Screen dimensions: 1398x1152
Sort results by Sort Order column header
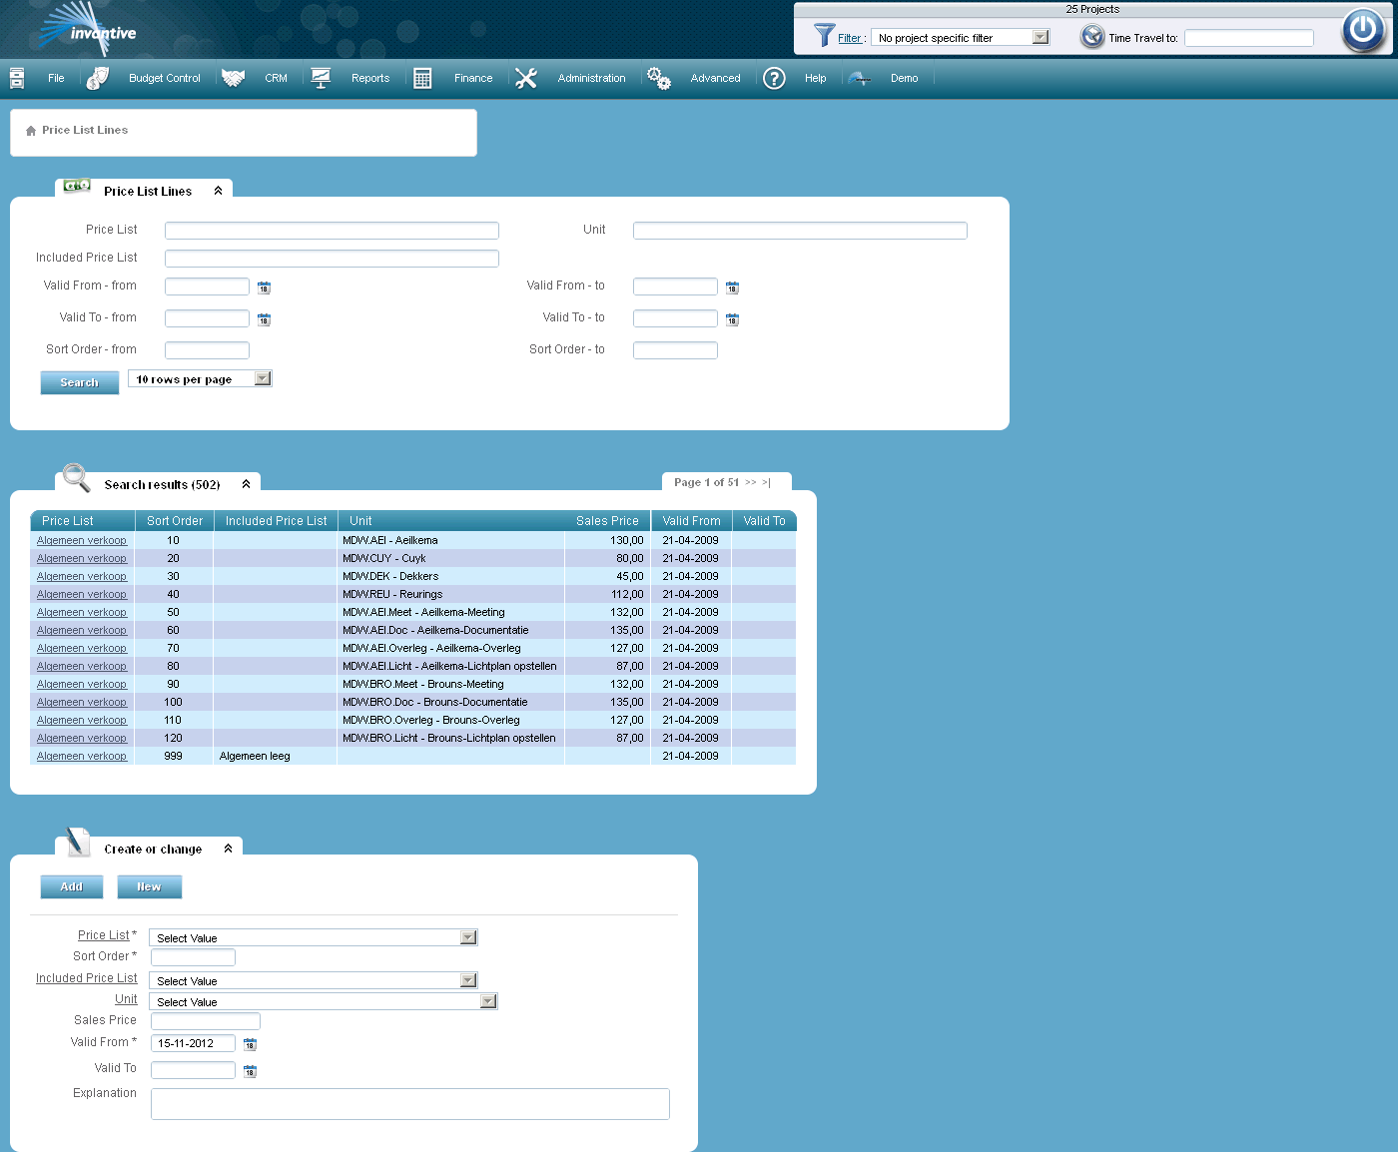pos(175,521)
